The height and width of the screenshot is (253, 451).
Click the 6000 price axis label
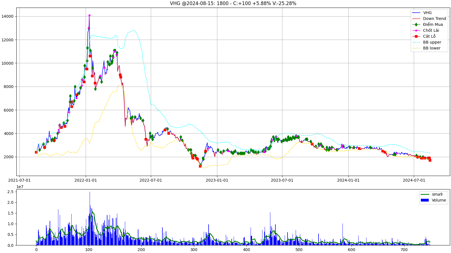pyautogui.click(x=8, y=110)
